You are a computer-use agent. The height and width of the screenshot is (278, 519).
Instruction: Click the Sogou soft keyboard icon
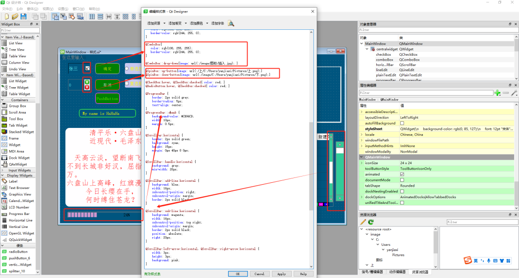pos(495,261)
